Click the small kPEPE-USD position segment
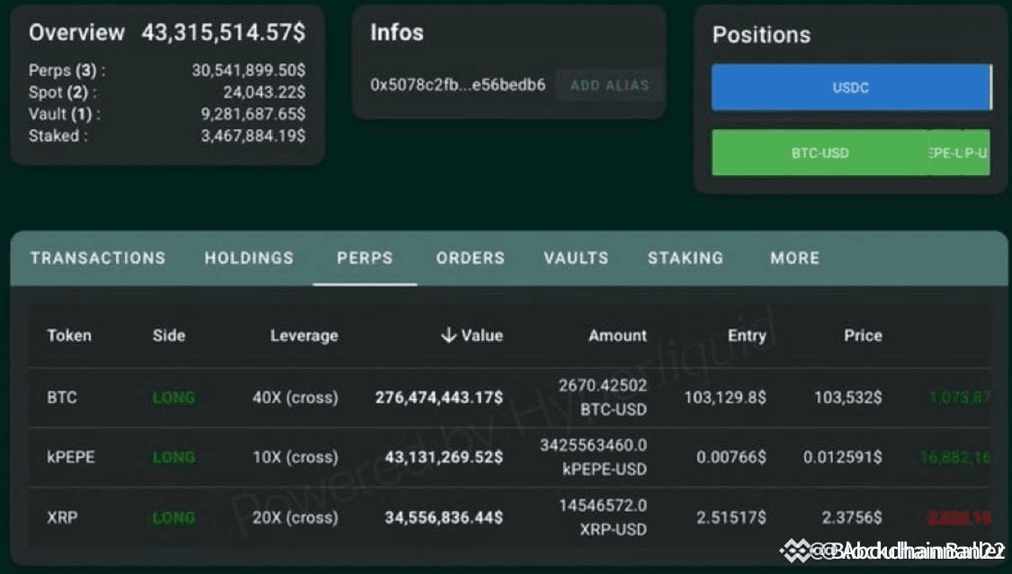 [959, 153]
